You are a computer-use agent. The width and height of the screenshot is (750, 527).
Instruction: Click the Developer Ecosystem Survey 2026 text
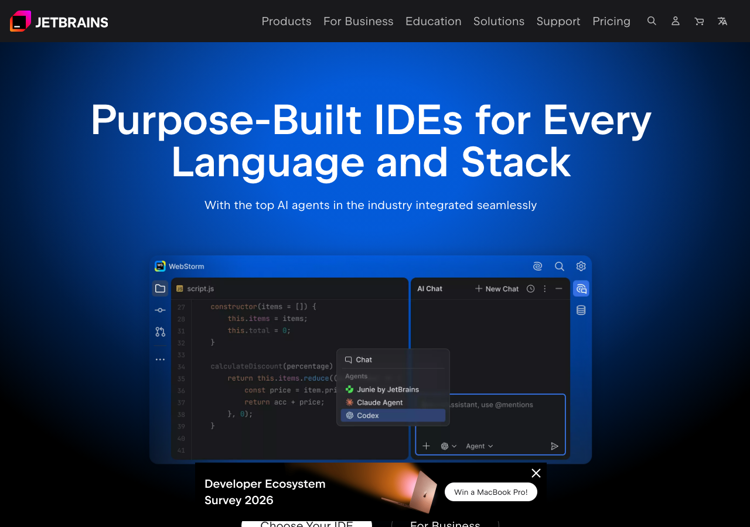pyautogui.click(x=265, y=492)
